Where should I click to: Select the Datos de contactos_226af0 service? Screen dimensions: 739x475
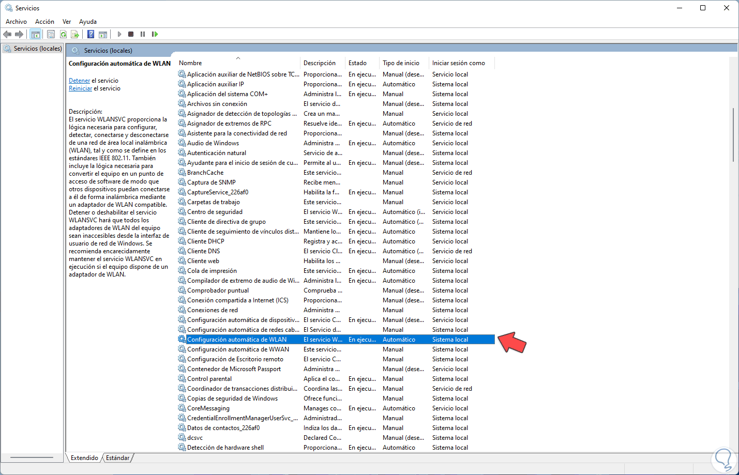[336, 428]
